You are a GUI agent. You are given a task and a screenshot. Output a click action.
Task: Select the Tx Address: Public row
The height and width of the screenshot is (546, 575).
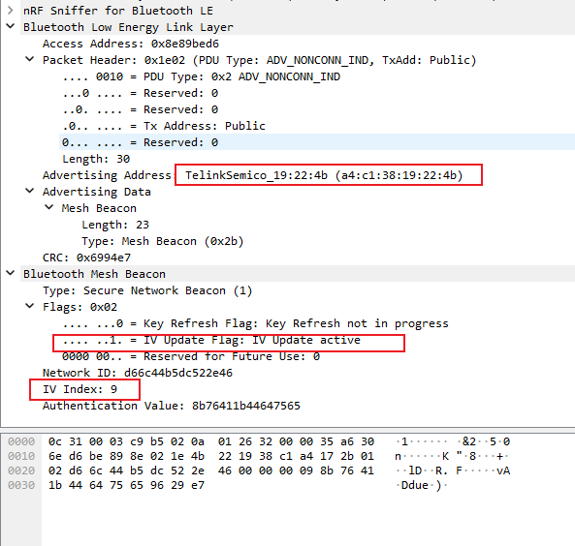point(164,126)
